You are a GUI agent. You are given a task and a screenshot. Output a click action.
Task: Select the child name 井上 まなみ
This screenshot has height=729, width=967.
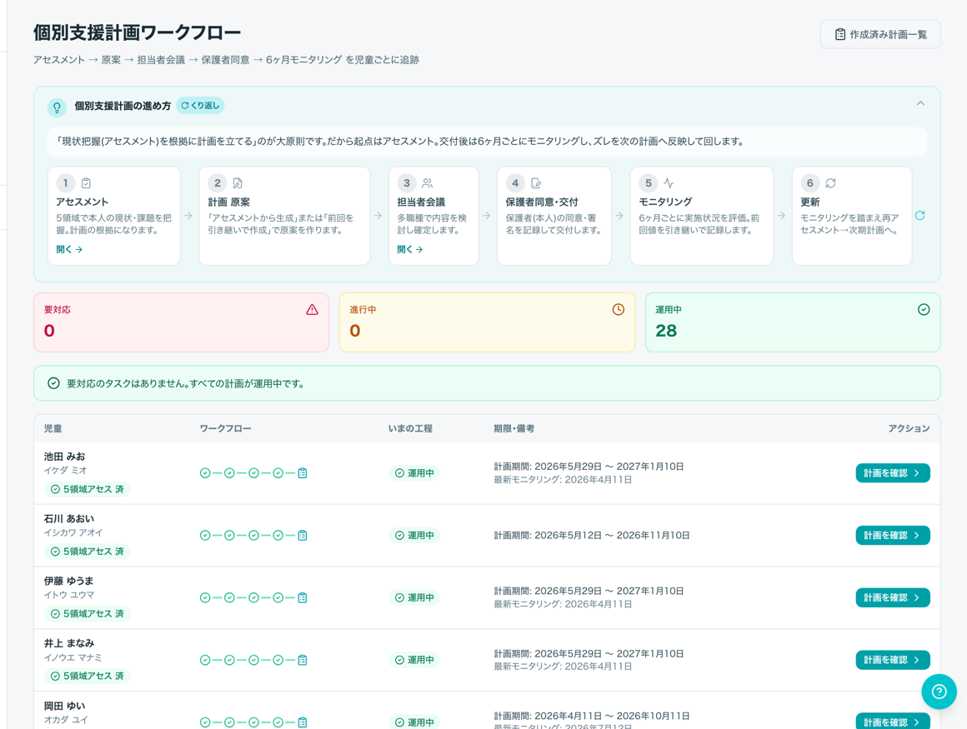tap(69, 643)
